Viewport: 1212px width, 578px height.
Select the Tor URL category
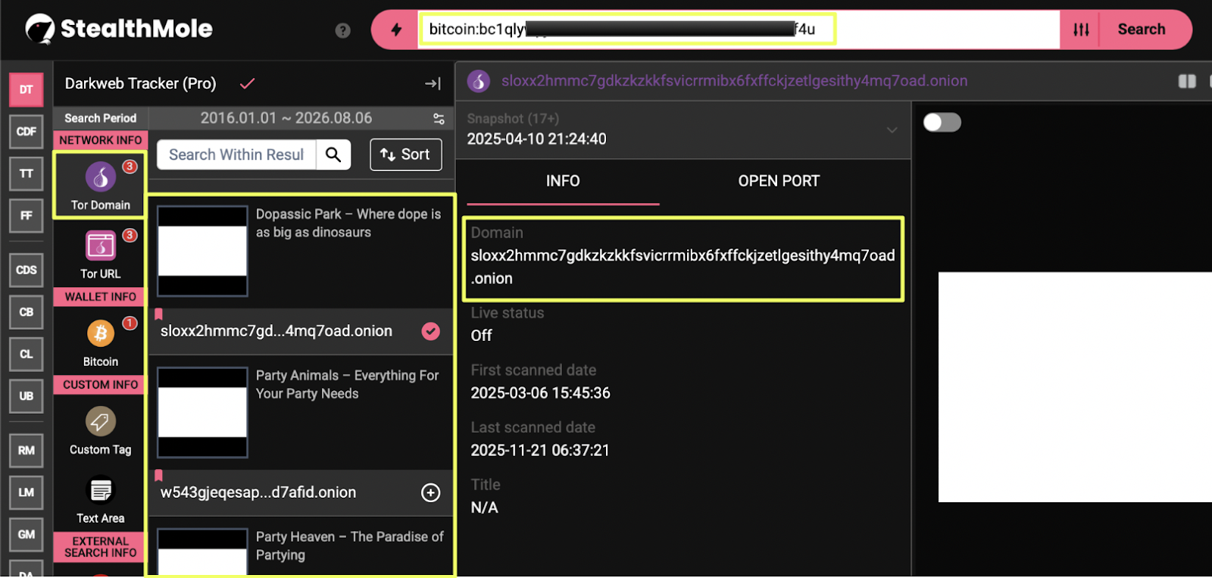tap(100, 255)
